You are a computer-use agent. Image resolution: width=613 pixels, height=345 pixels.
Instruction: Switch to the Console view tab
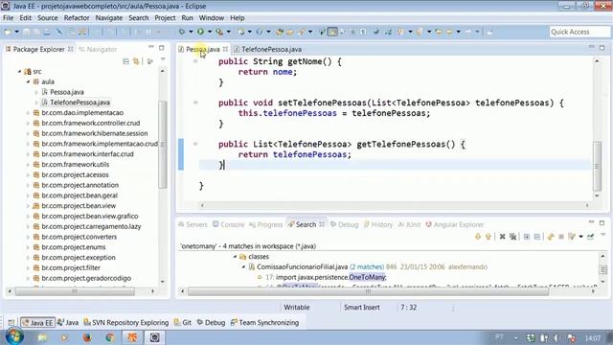[228, 225]
